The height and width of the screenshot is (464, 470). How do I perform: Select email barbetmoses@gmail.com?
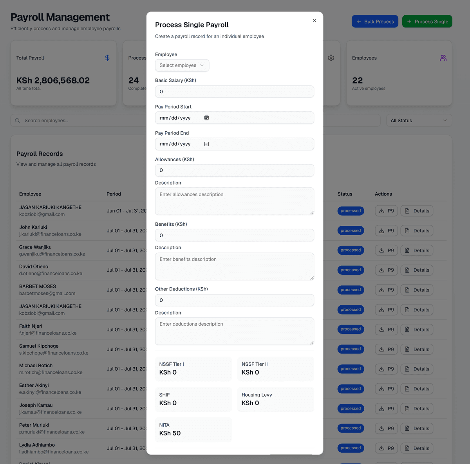pyautogui.click(x=47, y=294)
